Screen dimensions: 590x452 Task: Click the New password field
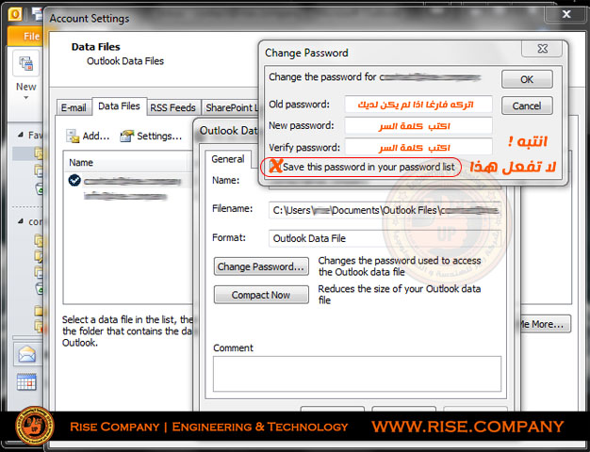point(418,125)
